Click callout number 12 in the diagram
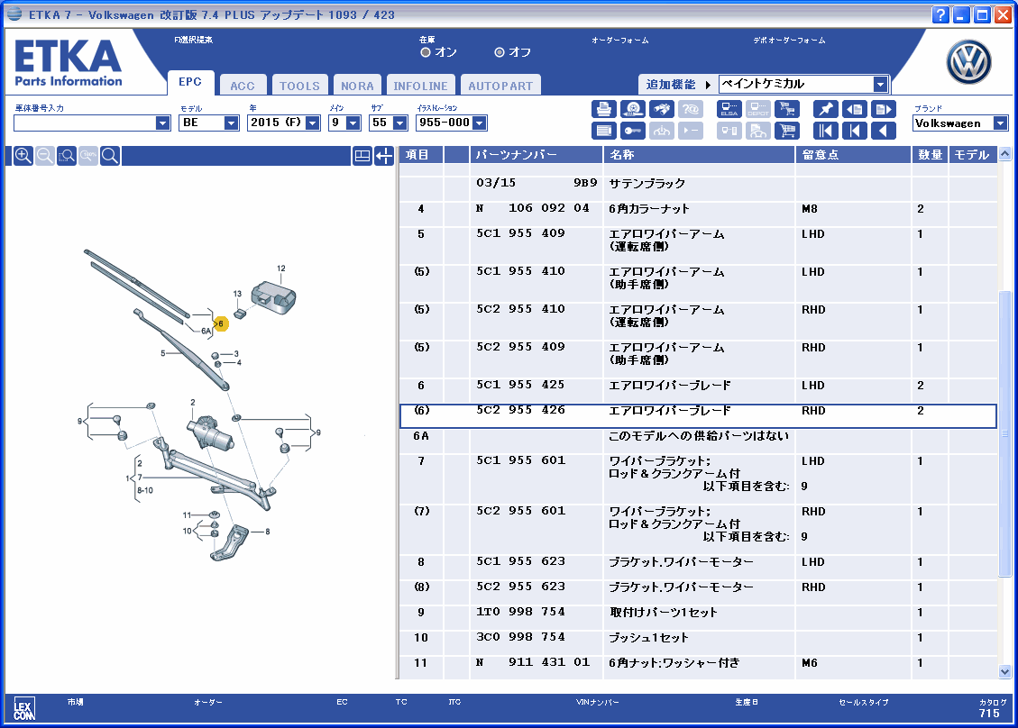1018x728 pixels. [281, 268]
